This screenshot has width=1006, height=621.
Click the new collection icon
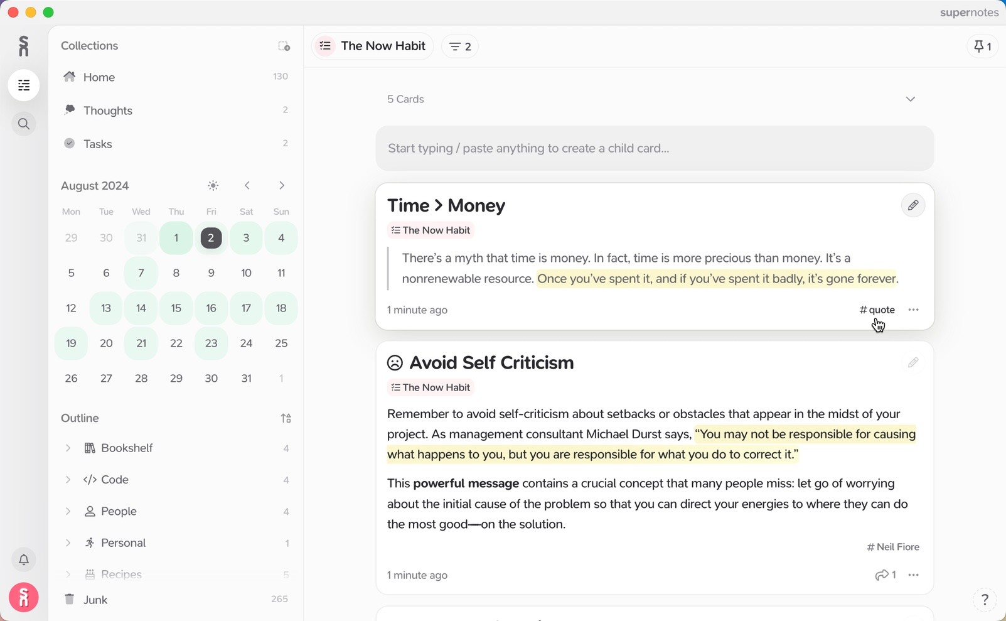[x=284, y=46]
